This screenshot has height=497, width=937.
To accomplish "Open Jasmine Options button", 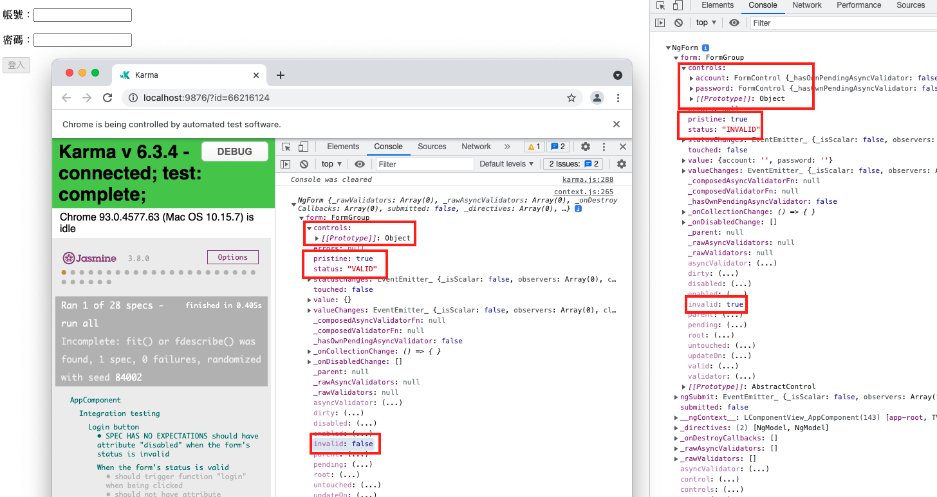I will (x=232, y=257).
